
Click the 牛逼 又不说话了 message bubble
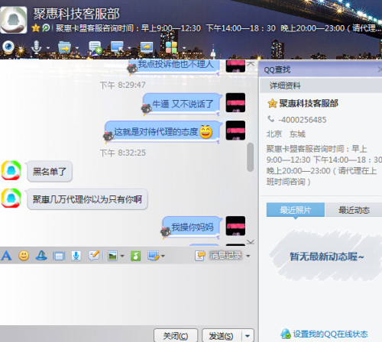[x=183, y=104]
